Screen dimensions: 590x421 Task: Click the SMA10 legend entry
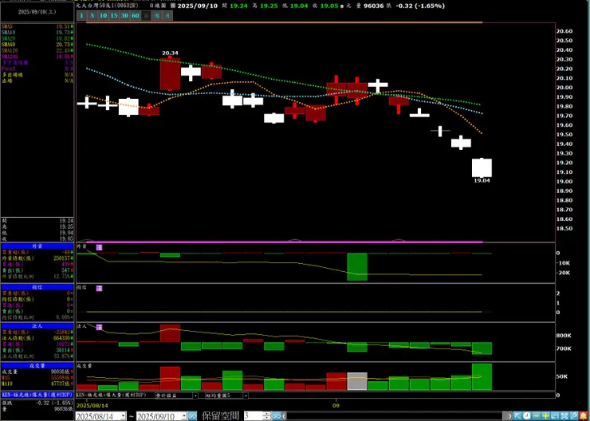[37, 33]
